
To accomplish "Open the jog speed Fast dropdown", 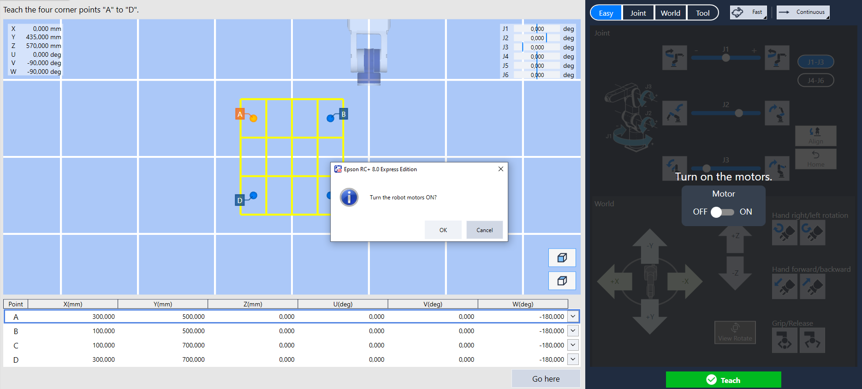I will click(748, 12).
